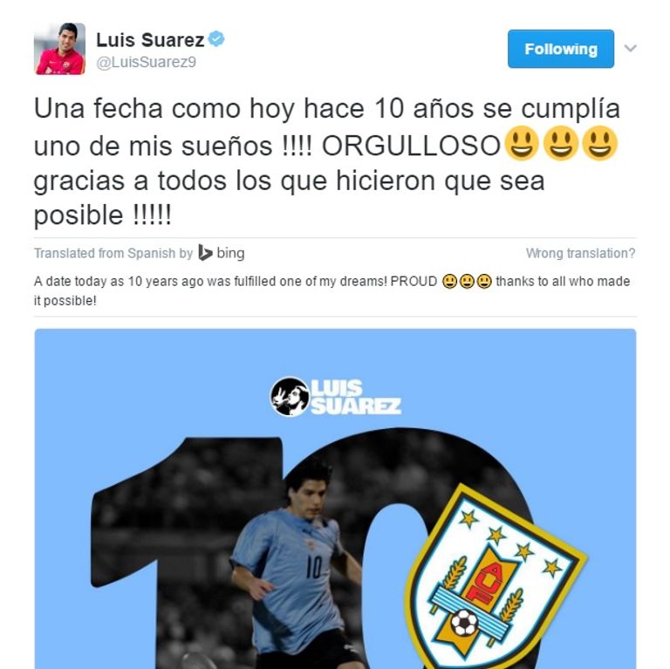Screen dimensions: 670x669
Task: Click first small emoji in translation
Action: tap(449, 282)
